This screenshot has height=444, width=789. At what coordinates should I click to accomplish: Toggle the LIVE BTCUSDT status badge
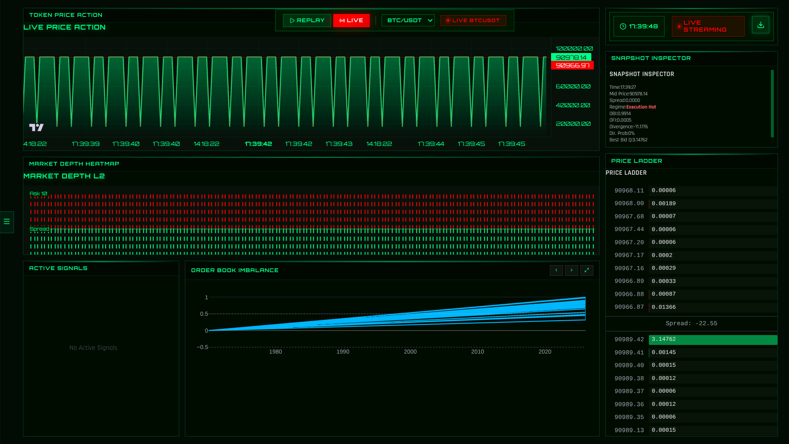pos(473,21)
